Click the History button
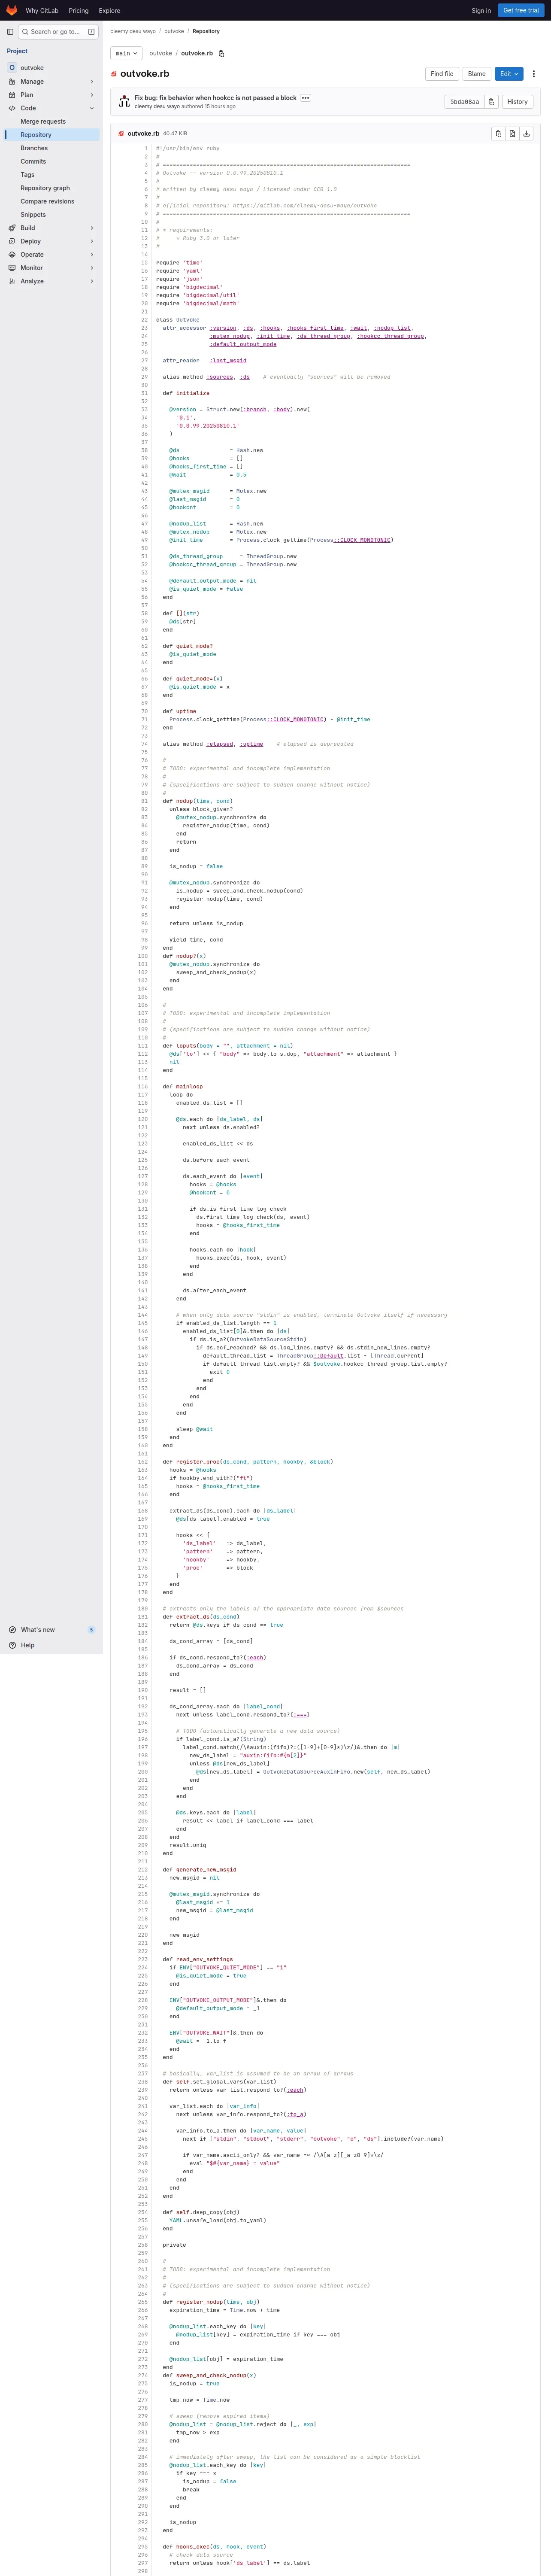The width and height of the screenshot is (551, 2576). pos(517,102)
